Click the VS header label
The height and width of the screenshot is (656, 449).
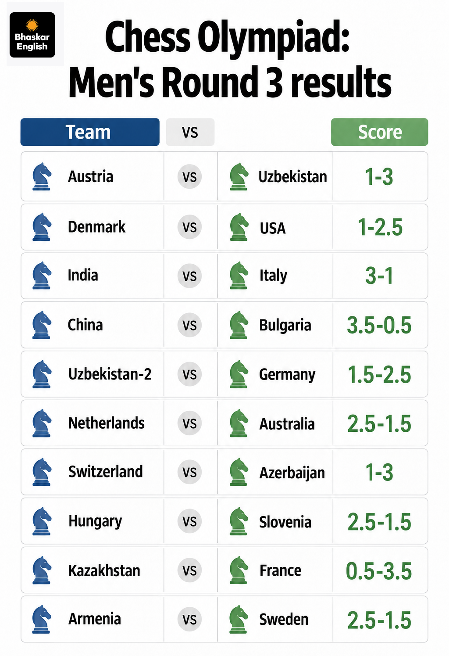pos(190,132)
